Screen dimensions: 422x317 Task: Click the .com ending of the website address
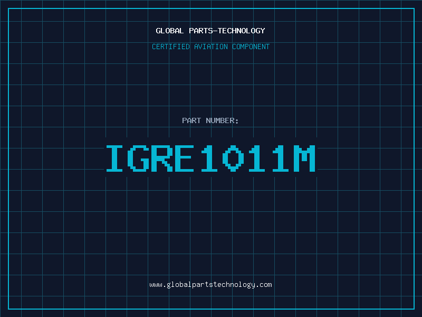coord(264,285)
